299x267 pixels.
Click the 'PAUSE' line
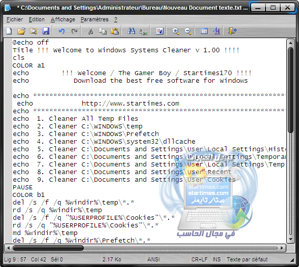[22, 187]
